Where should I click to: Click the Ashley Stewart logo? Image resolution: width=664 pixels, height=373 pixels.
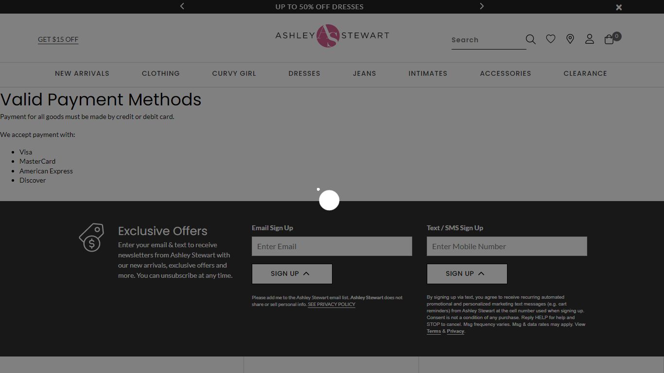(x=332, y=35)
